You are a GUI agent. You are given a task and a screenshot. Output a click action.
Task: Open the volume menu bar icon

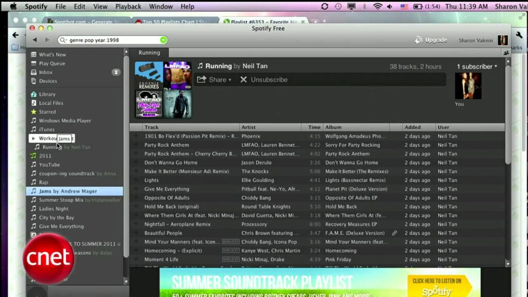pos(390,6)
